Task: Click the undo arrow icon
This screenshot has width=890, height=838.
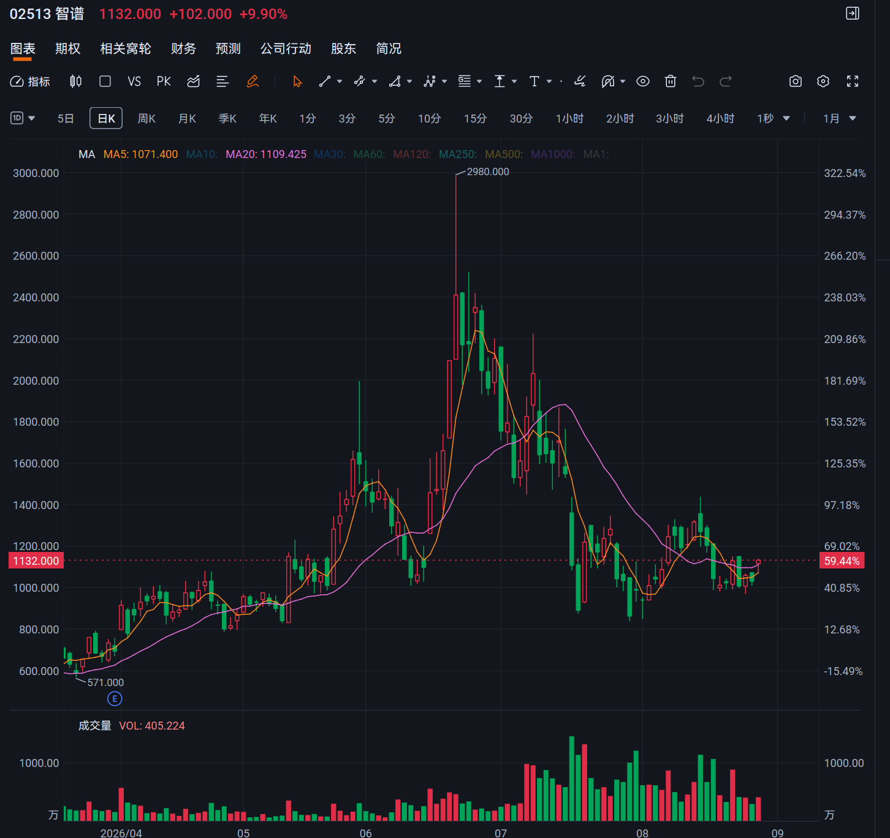Action: pos(698,81)
